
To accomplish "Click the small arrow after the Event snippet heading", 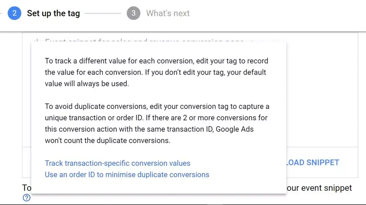I will 252,41.
